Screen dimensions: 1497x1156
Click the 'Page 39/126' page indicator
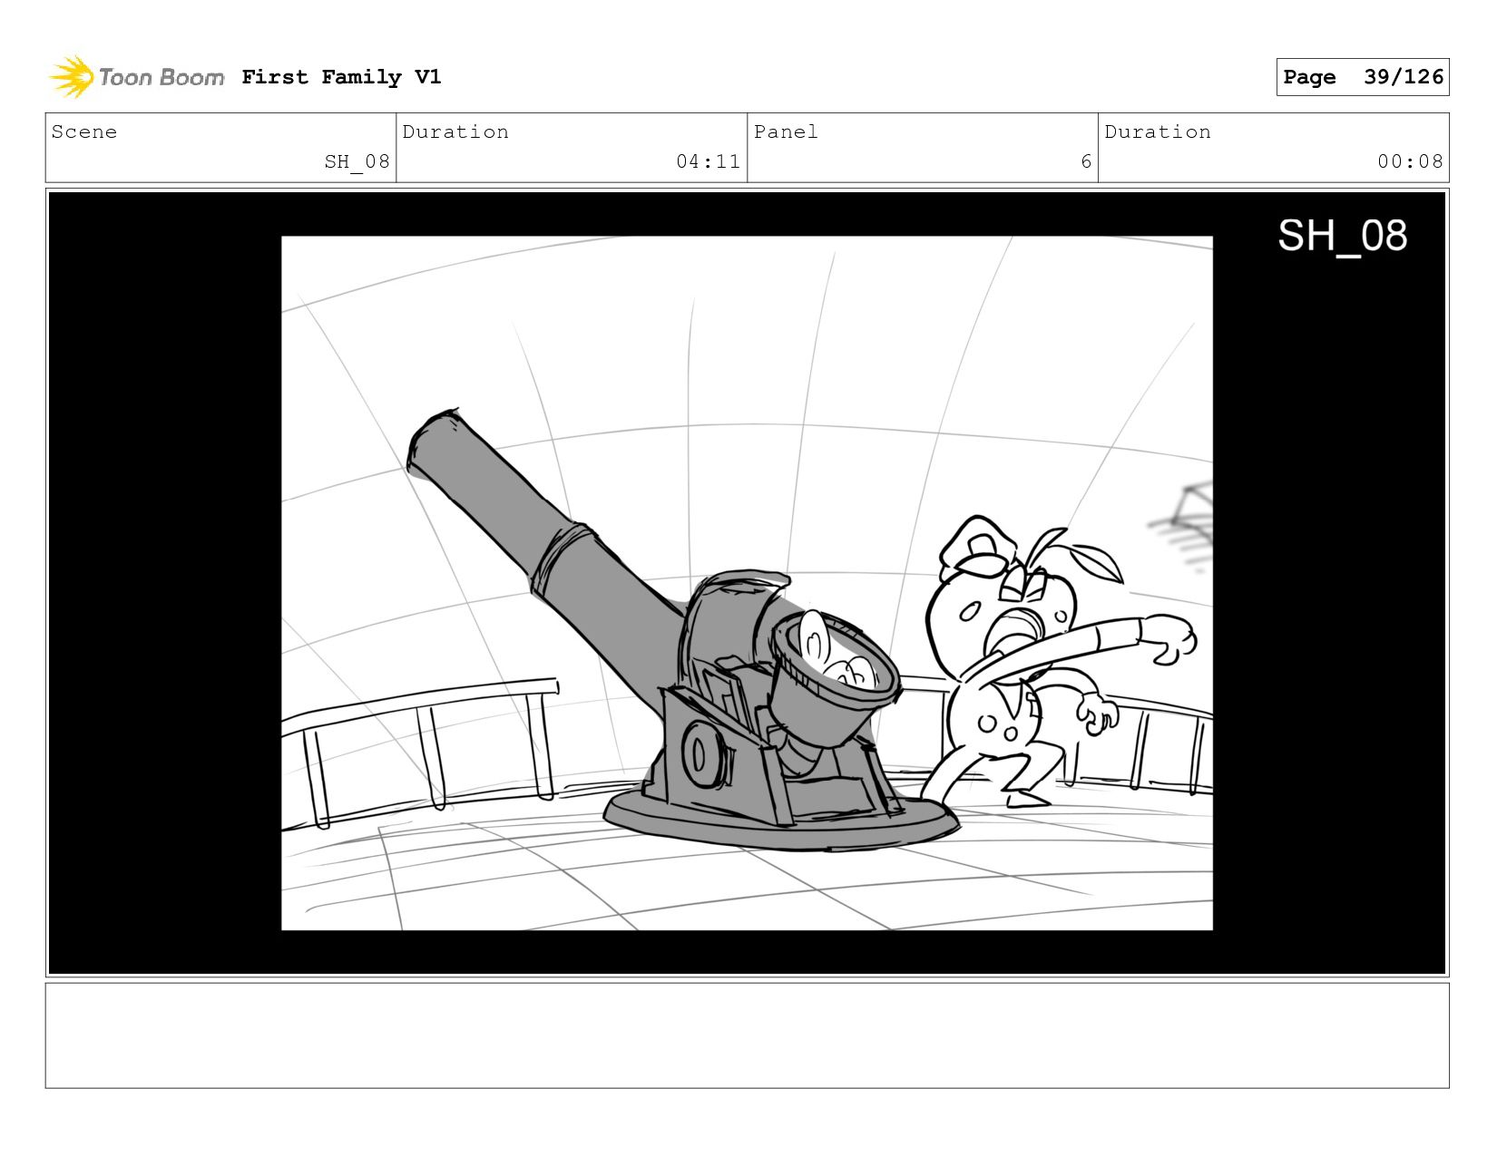point(1362,77)
